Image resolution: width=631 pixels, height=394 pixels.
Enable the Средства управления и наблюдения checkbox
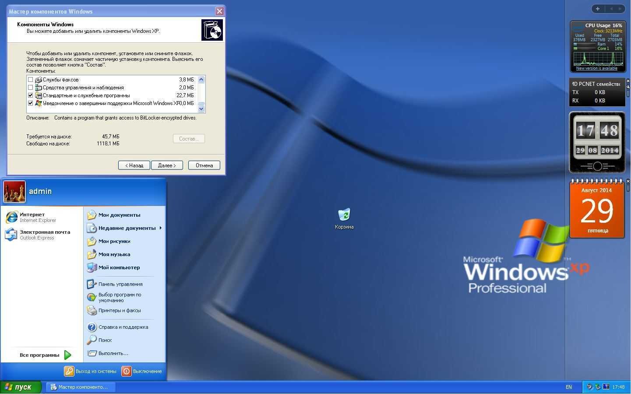coord(30,88)
